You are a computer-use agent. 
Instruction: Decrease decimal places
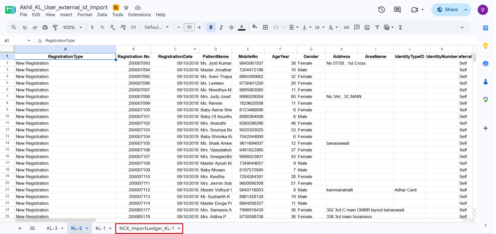[112, 27]
